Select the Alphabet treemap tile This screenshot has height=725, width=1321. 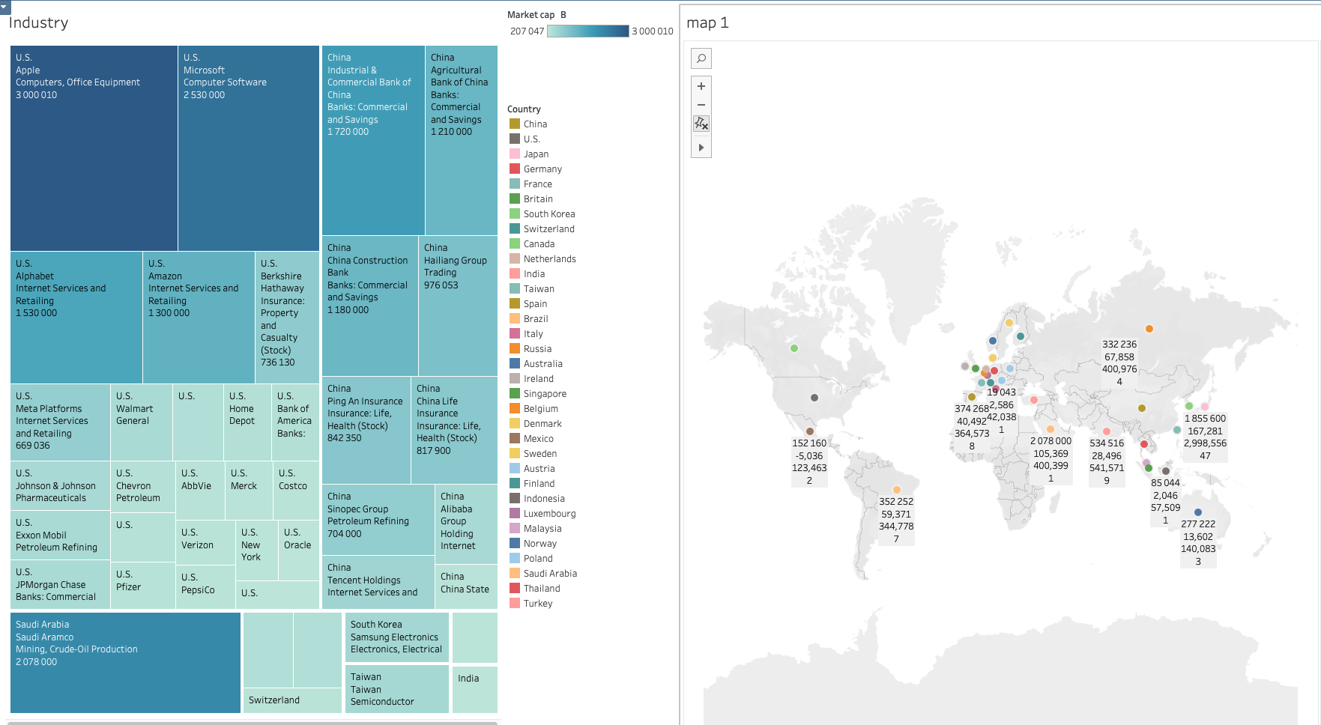(76, 318)
